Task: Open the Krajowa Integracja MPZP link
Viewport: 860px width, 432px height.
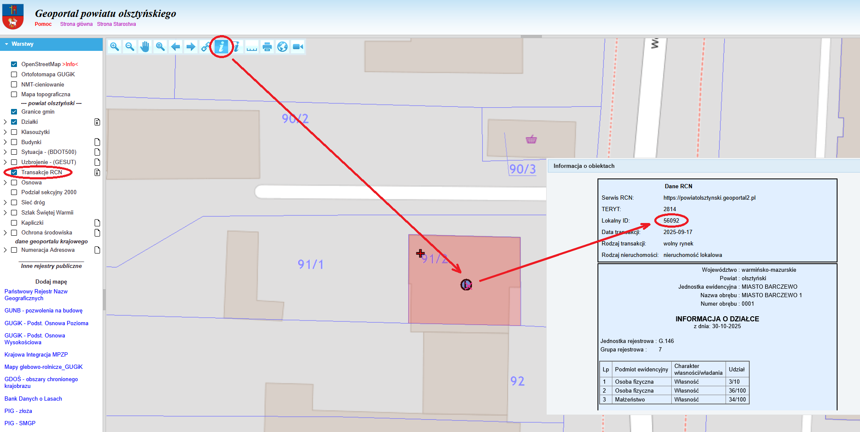Action: coord(36,355)
